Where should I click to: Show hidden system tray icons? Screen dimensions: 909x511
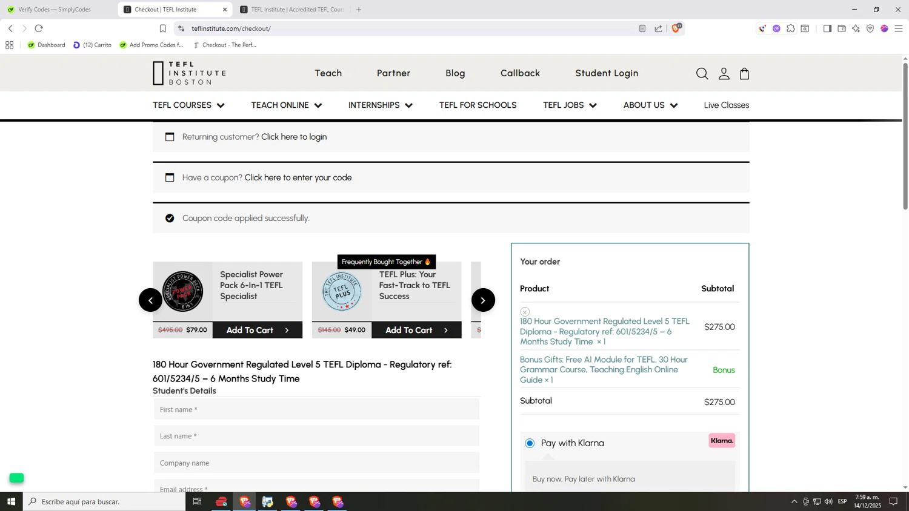[x=794, y=501]
